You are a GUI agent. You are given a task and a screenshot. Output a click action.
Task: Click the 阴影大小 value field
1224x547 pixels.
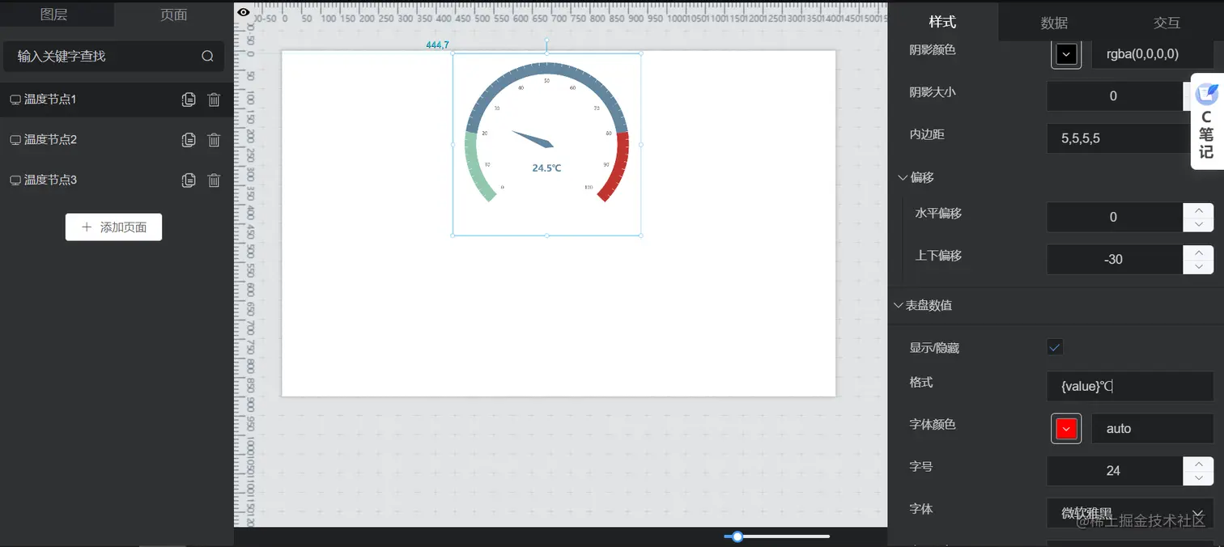[1115, 95]
